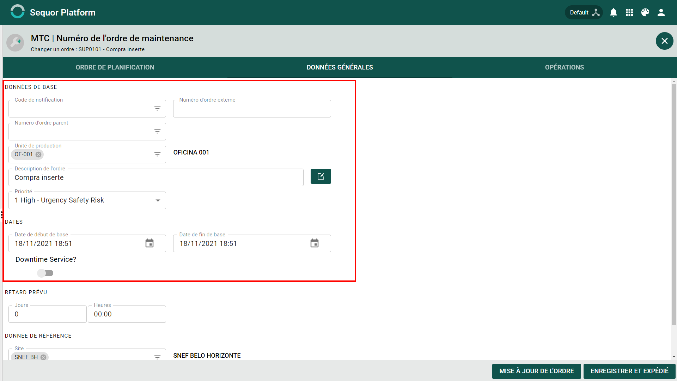Image resolution: width=677 pixels, height=381 pixels.
Task: Click the wrench maintenance icon
Action: [15, 42]
